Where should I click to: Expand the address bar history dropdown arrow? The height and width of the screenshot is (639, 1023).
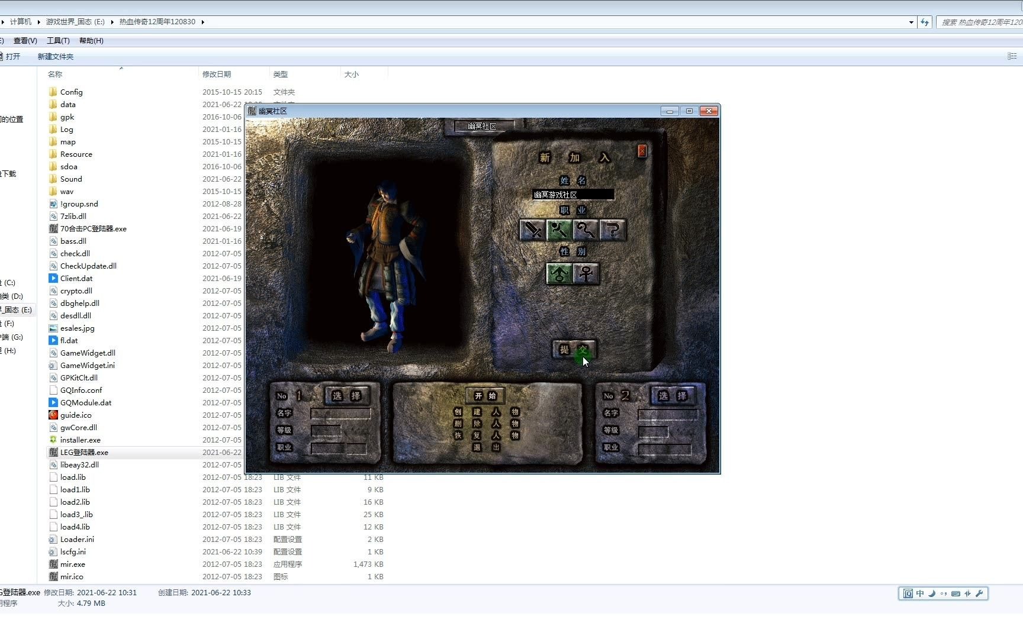point(911,22)
